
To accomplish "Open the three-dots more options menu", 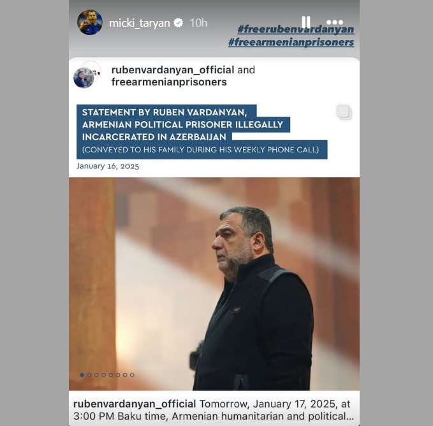I will 334,22.
